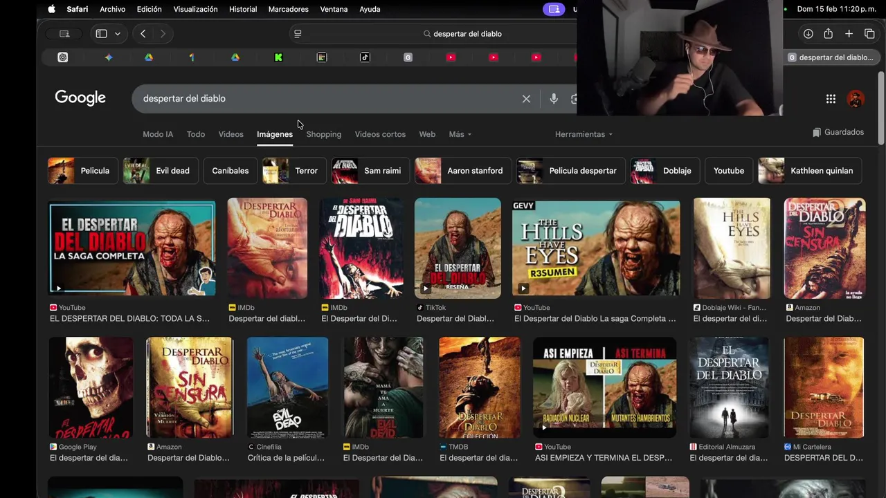
Task: Filter images by Evil dead chip
Action: [x=161, y=171]
